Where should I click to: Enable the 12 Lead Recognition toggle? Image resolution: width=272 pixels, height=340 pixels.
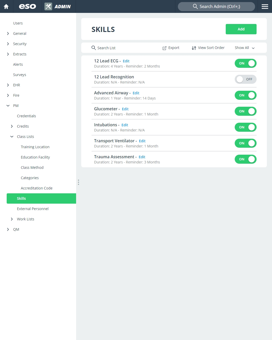[246, 79]
